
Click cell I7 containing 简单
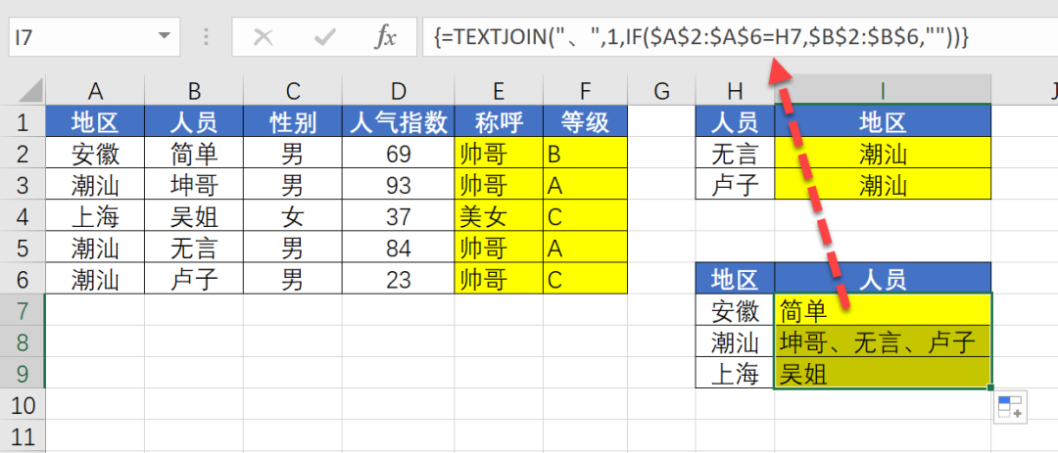click(x=882, y=311)
